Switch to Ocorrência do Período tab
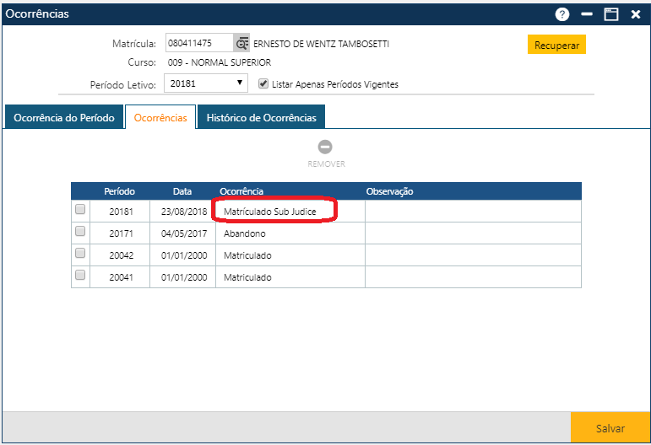Image resolution: width=651 pixels, height=445 pixels. click(x=64, y=118)
